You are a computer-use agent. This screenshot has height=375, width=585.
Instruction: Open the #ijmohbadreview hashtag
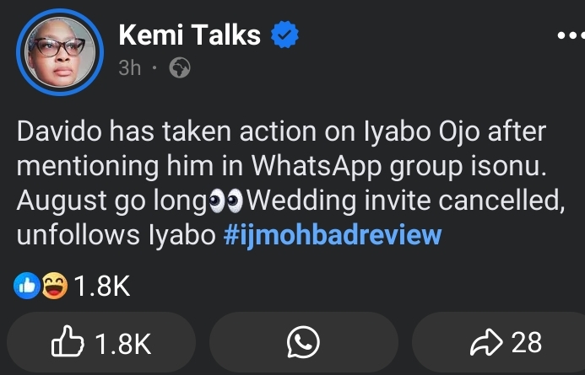tap(333, 235)
